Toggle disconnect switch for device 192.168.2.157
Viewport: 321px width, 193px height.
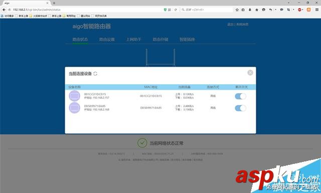coord(240,96)
